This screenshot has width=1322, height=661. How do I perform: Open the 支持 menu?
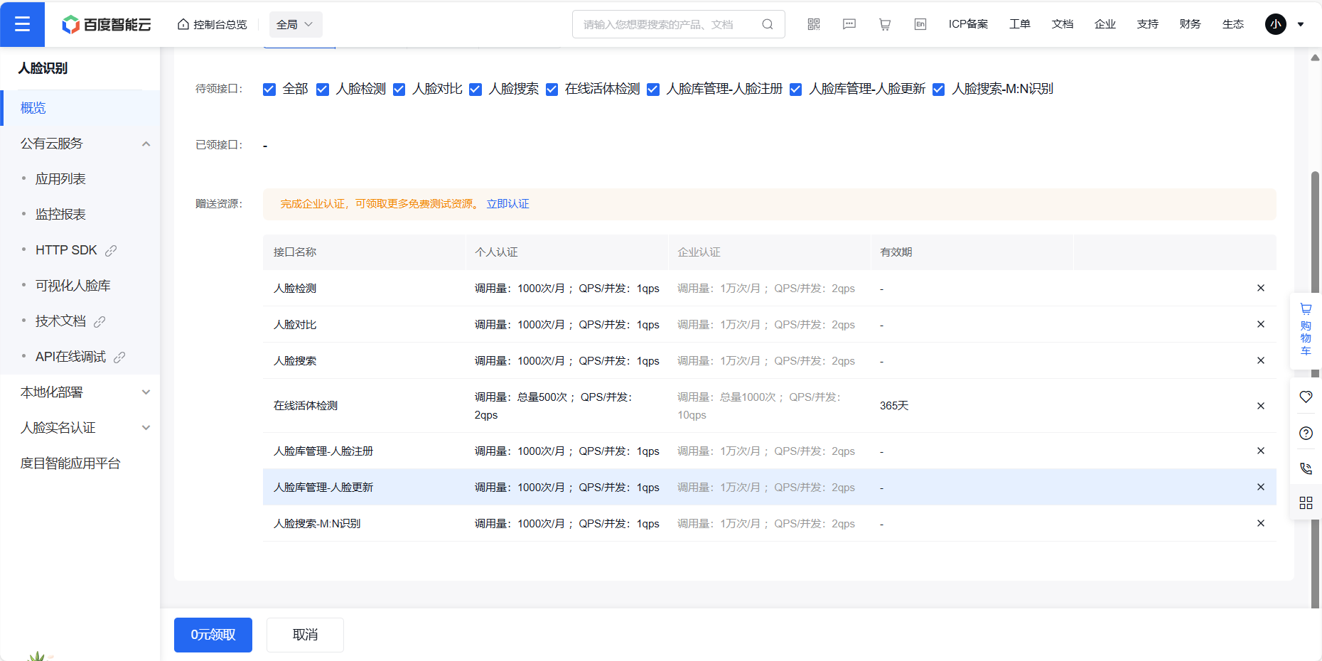coord(1148,24)
